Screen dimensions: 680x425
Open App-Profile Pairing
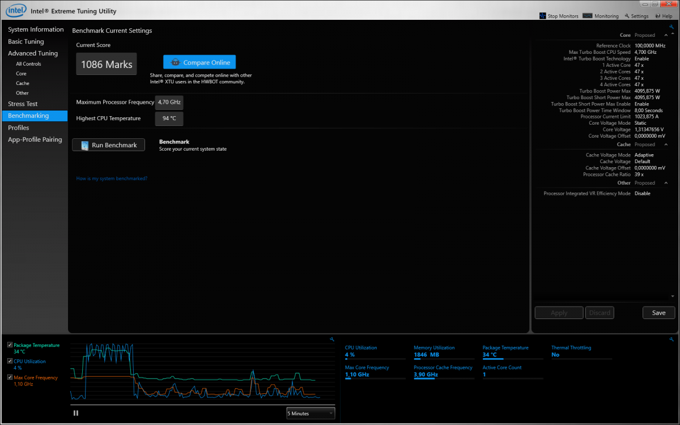tap(35, 139)
